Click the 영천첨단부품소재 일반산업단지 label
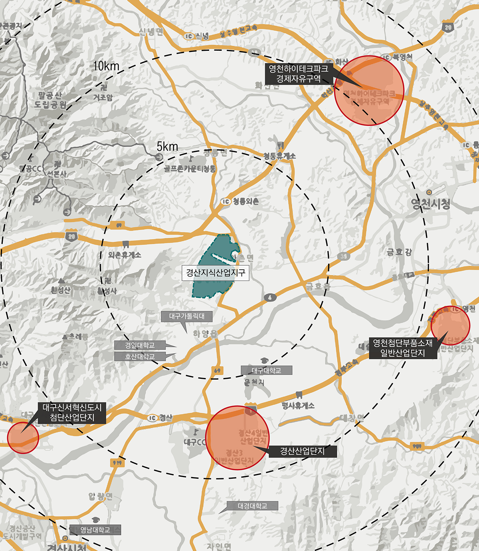Screen dimensions: 479x551 [x=403, y=348]
